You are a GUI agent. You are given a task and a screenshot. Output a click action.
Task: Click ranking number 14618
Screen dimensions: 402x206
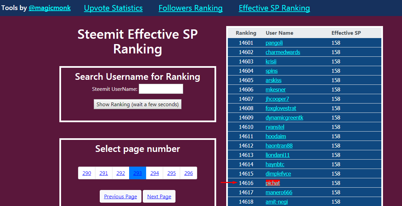(x=246, y=202)
